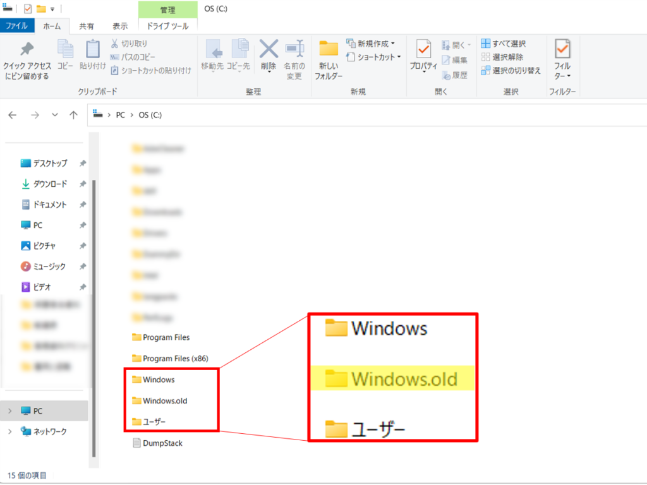Expand the PC node in navigation pane

coord(9,411)
